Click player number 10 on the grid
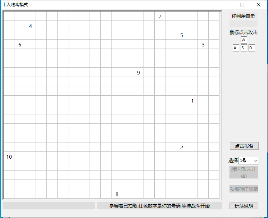 (9, 157)
